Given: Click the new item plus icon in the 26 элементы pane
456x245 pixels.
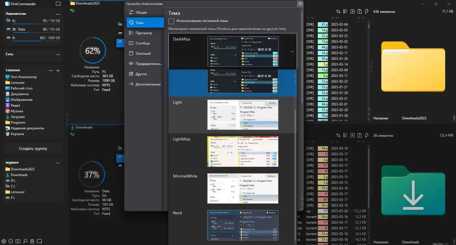Looking at the screenshot, I should 353,135.
